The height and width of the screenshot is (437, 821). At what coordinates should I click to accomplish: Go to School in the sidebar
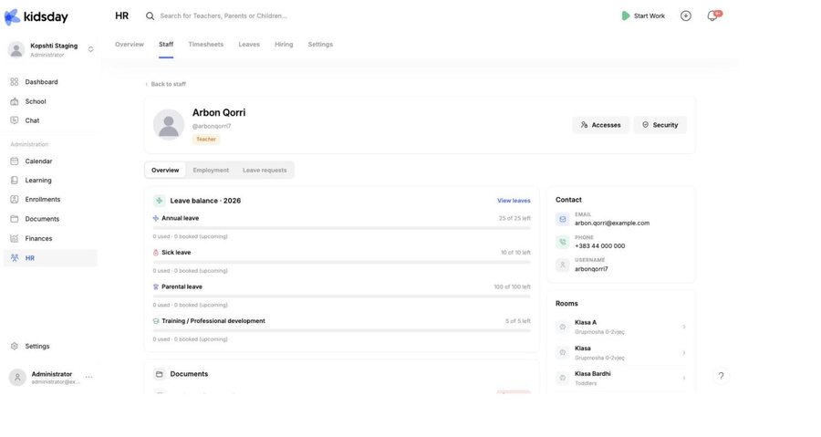[x=35, y=101]
